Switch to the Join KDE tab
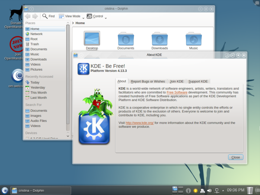This screenshot has height=195, width=260. point(176,81)
